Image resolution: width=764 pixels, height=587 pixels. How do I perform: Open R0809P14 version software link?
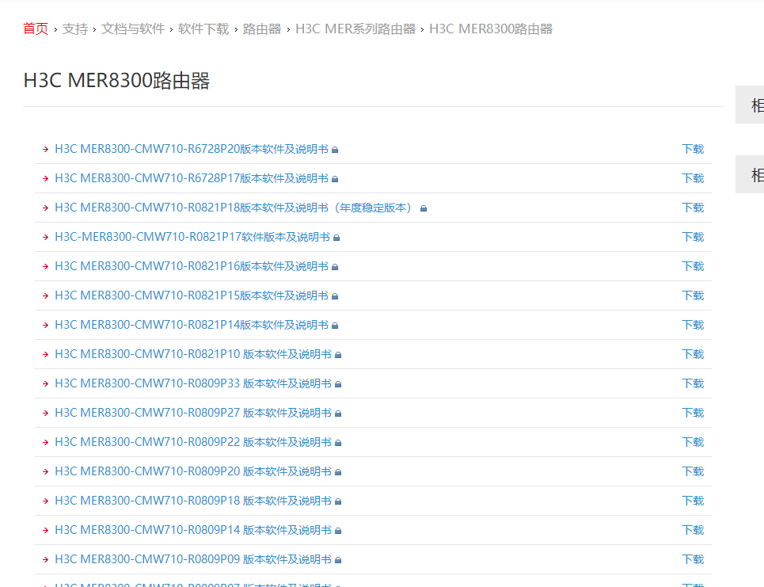[193, 529]
